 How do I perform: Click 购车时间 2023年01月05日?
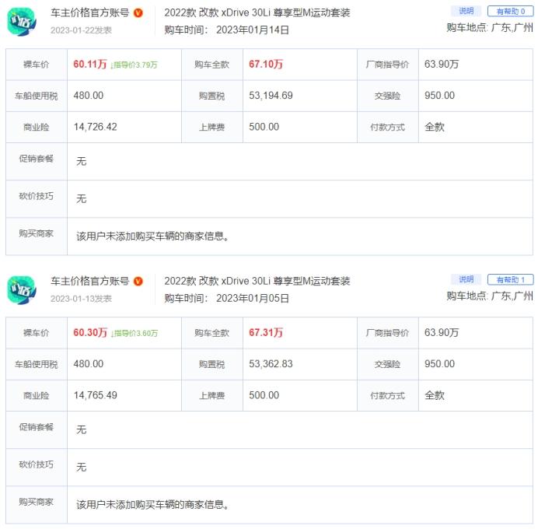tap(226, 298)
